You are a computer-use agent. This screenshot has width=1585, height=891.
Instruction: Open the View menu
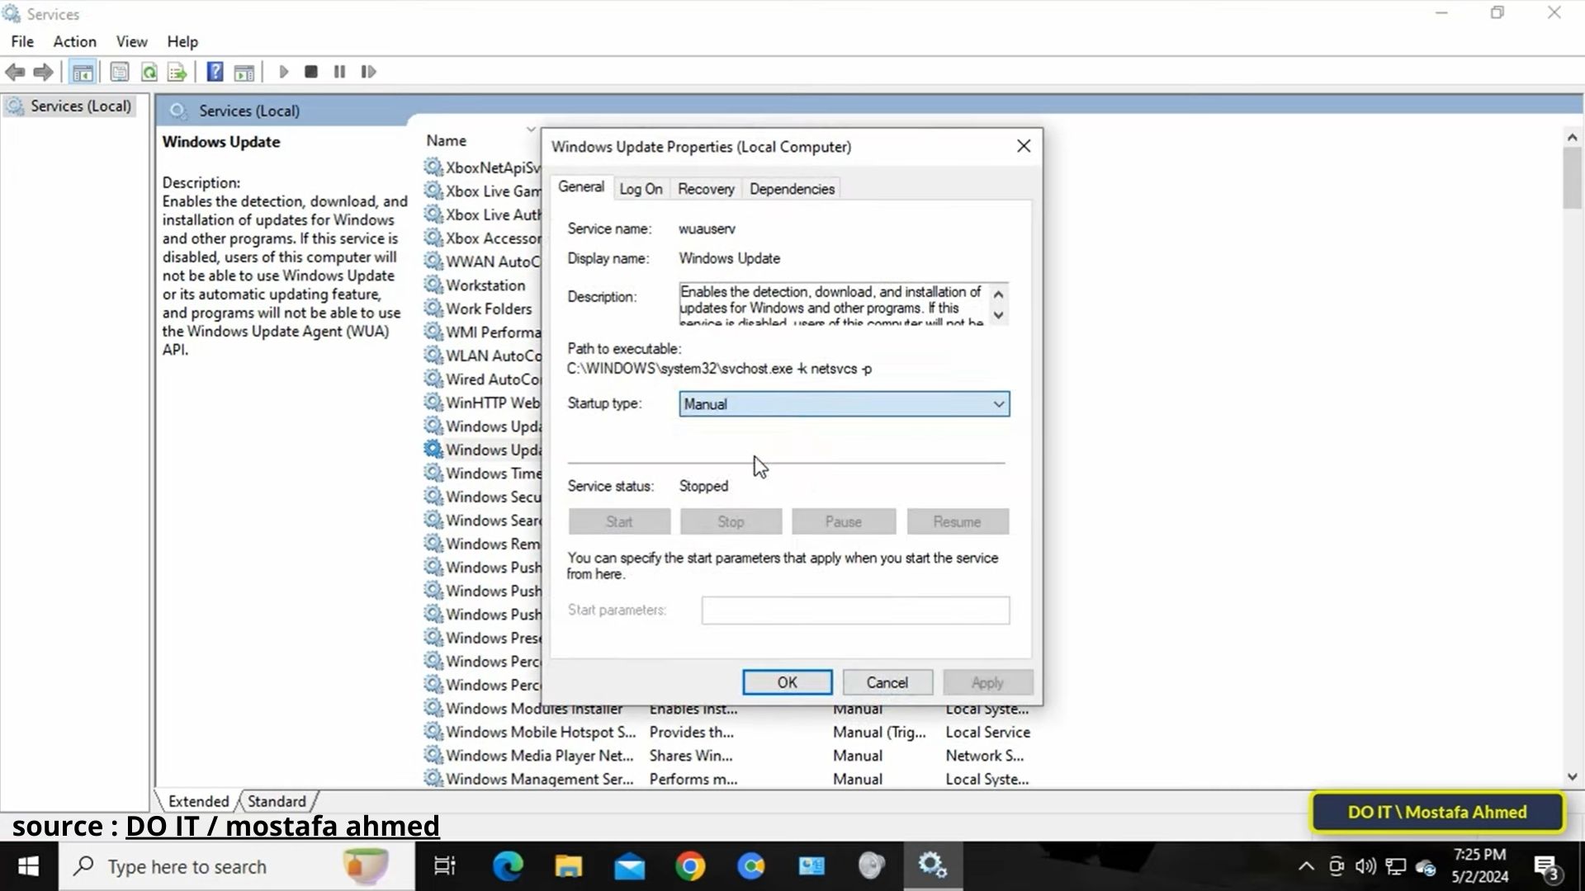pyautogui.click(x=131, y=41)
